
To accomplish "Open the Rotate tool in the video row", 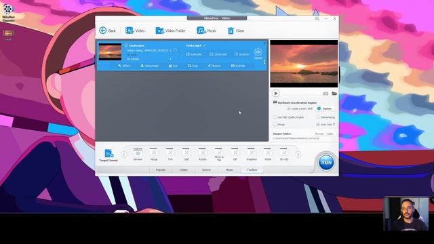I will 214,66.
